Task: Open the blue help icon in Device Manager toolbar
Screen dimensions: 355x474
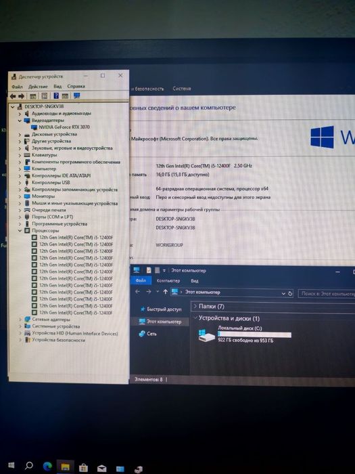Action: 56,96
